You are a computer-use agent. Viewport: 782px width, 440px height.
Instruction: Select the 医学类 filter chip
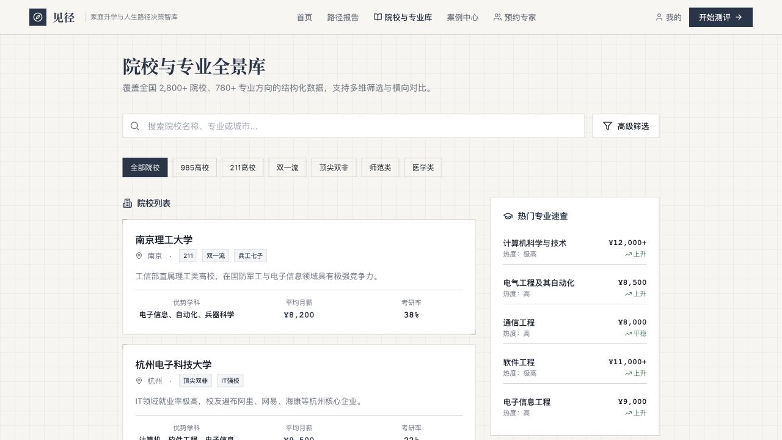423,167
